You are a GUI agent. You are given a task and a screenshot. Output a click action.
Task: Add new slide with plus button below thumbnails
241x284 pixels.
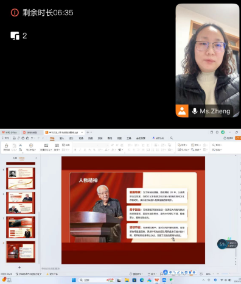pos(19,268)
